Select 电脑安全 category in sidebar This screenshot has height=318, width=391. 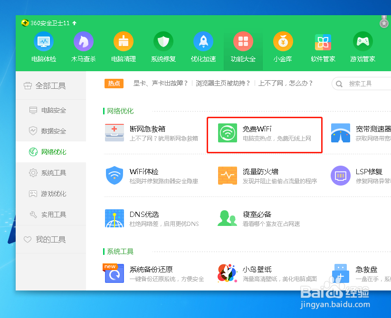pyautogui.click(x=51, y=110)
